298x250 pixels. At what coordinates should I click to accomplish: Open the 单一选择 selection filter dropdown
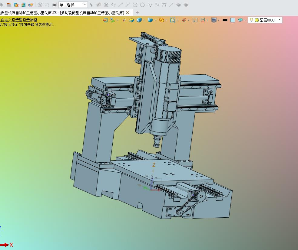pyautogui.click(x=85, y=5)
